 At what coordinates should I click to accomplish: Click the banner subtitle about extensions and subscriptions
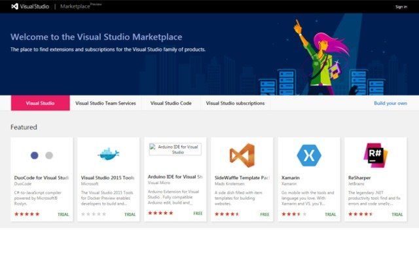108,50
